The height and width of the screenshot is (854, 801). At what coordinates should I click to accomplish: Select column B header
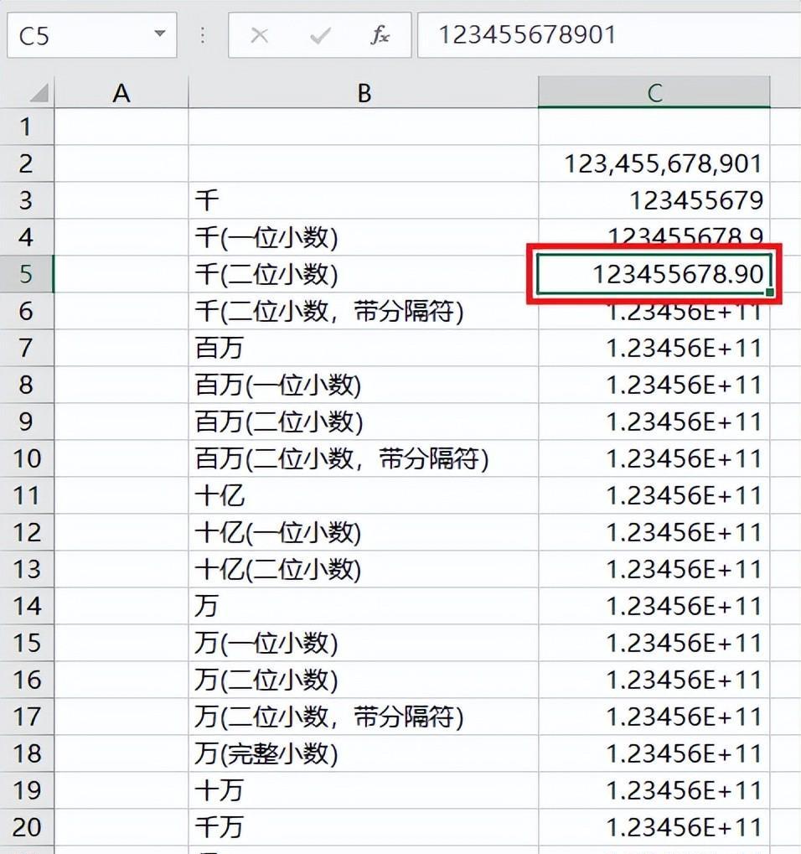click(363, 92)
